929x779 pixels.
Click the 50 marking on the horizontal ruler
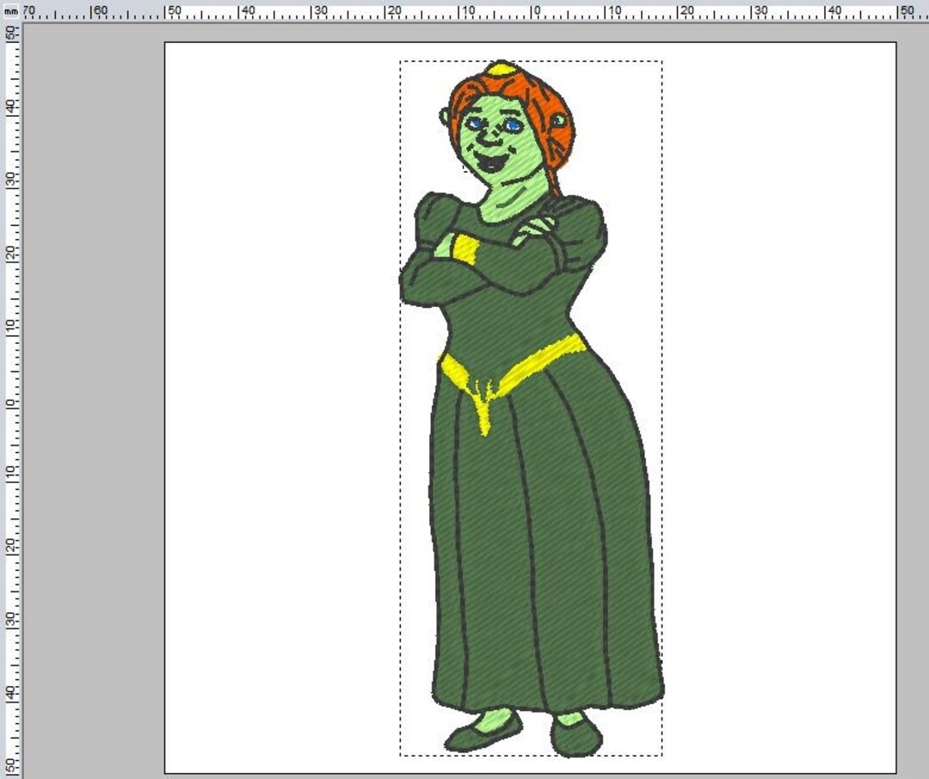tap(175, 9)
